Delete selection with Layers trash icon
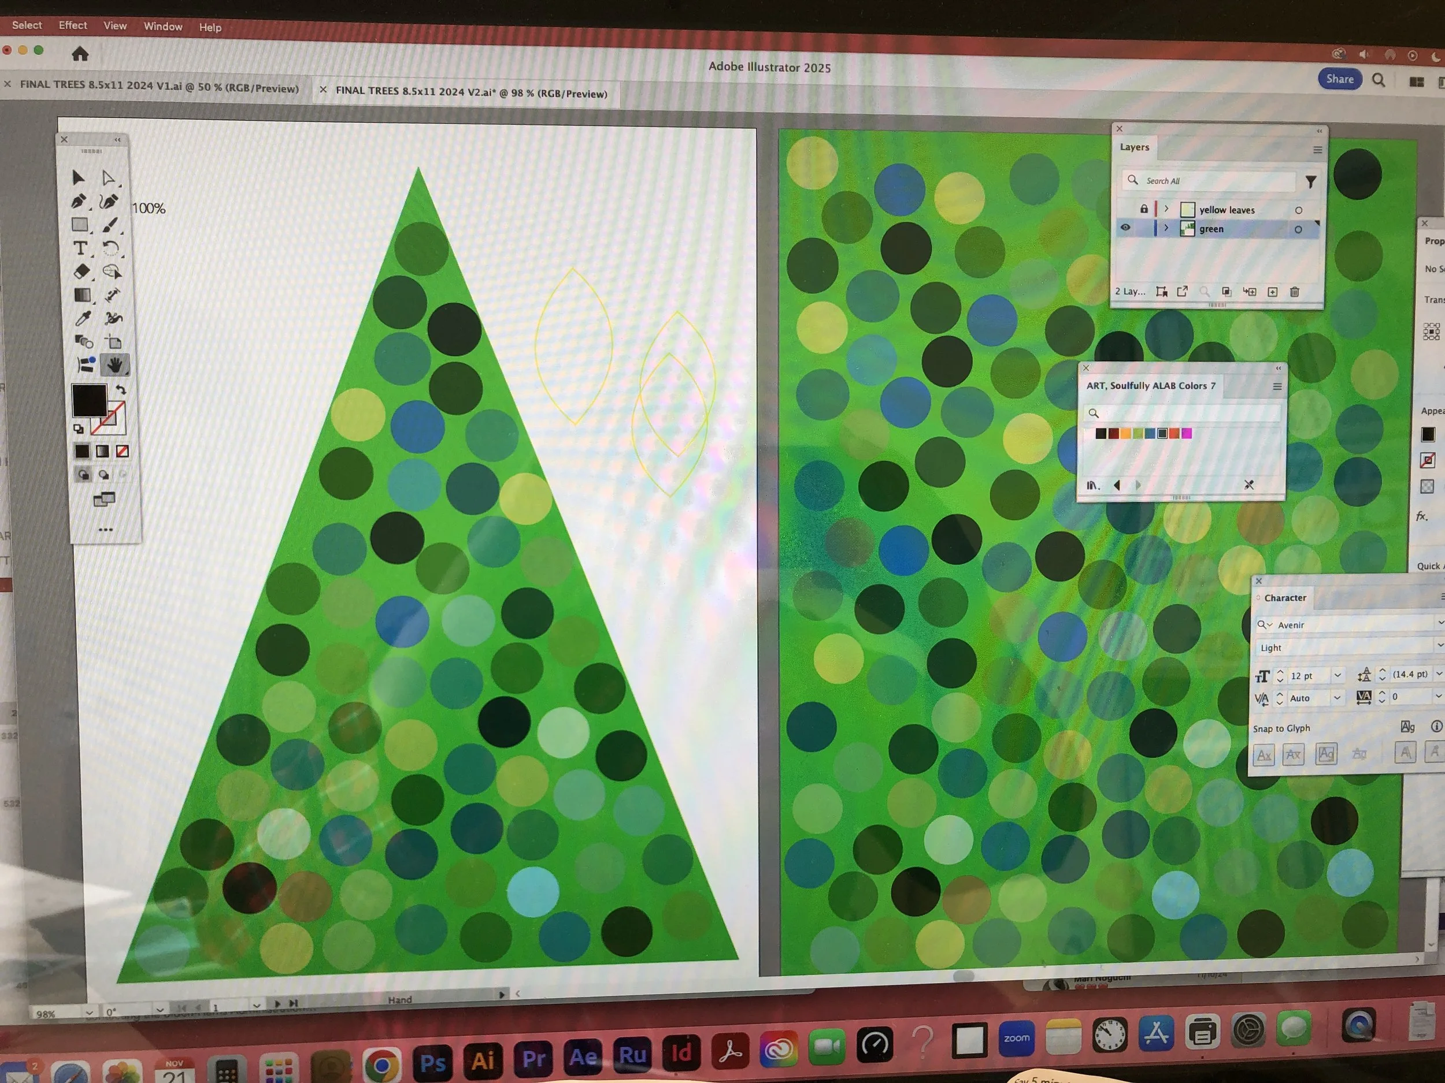Screen dimensions: 1445x1083 (x=1294, y=292)
